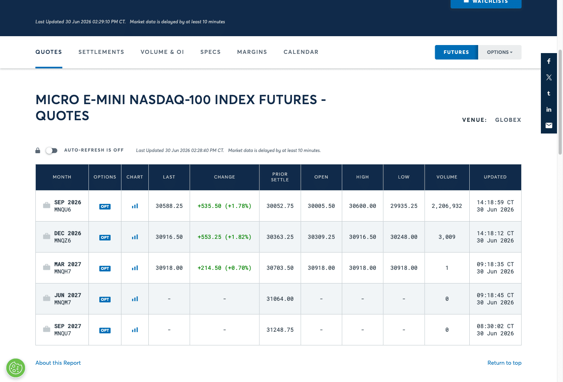
Task: Click the GLOBEX venue label
Action: click(508, 120)
